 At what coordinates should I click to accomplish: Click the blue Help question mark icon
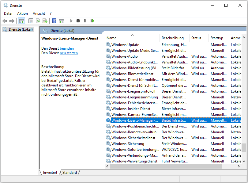pyautogui.click(x=54, y=21)
